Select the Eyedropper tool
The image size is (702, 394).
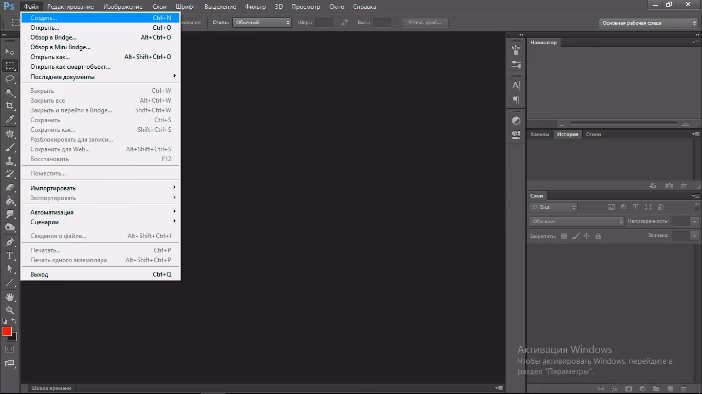[10, 120]
